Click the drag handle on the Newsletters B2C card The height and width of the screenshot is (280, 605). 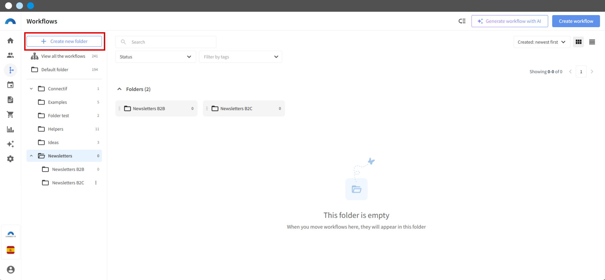click(207, 109)
